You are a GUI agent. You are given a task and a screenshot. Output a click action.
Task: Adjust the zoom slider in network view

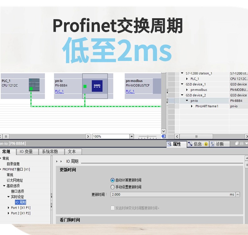pos(148,136)
